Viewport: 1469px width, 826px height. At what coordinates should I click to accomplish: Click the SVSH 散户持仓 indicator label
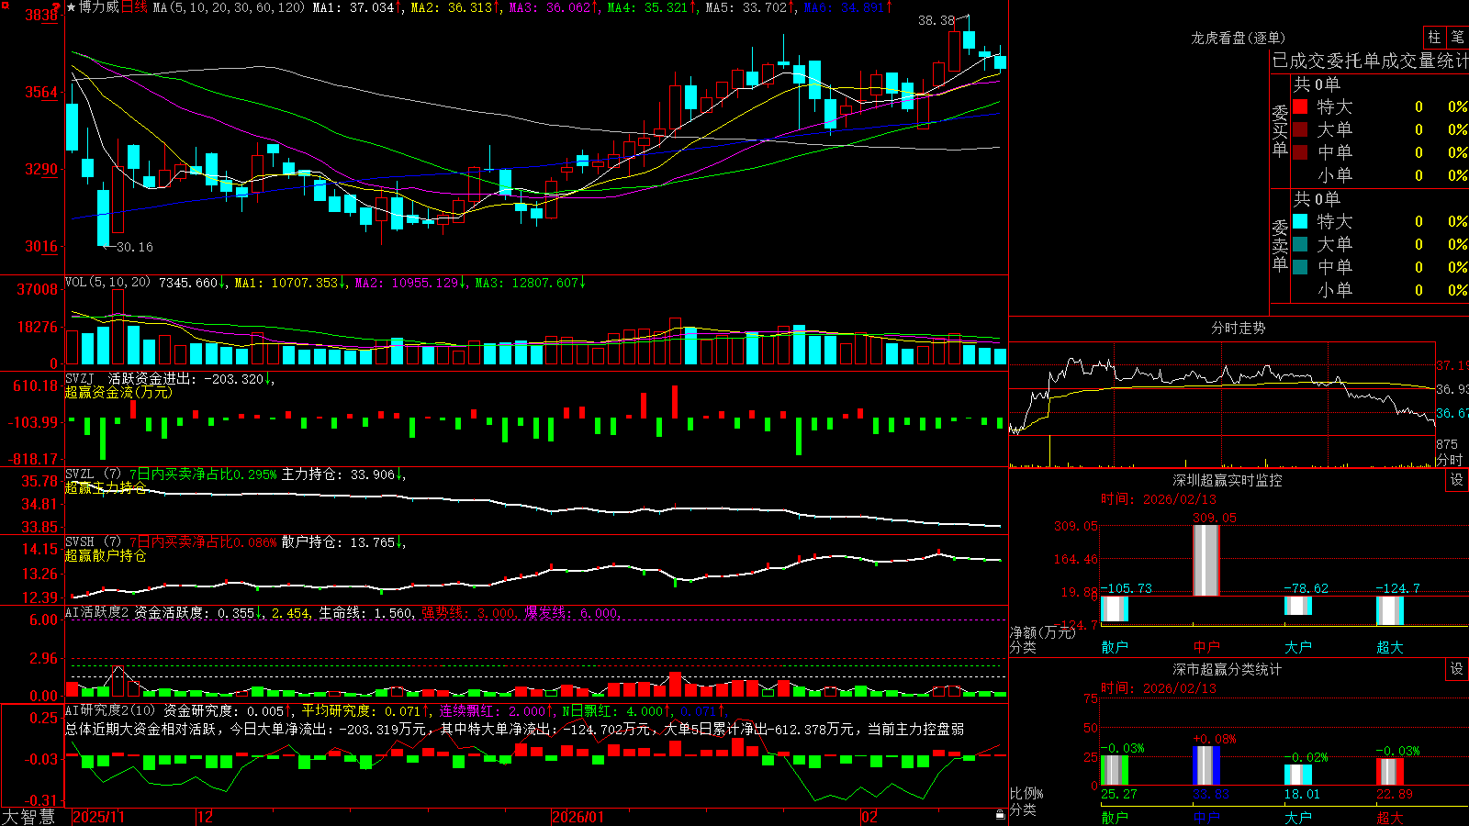point(94,542)
